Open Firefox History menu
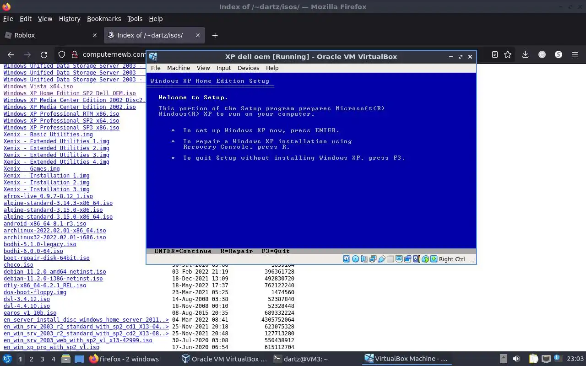The width and height of the screenshot is (586, 366). pyautogui.click(x=70, y=19)
